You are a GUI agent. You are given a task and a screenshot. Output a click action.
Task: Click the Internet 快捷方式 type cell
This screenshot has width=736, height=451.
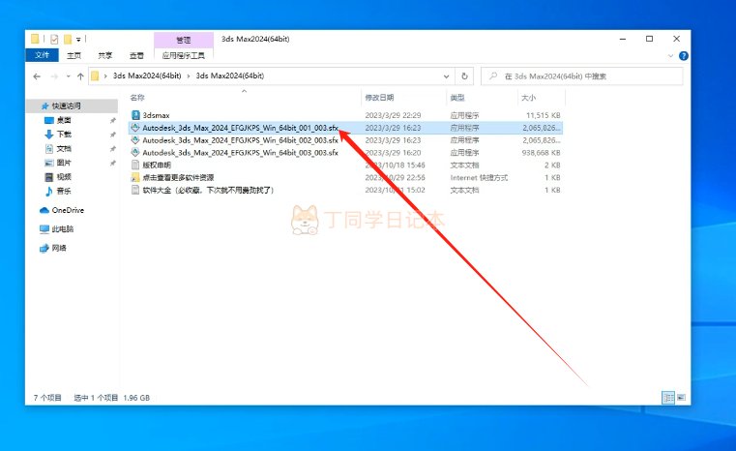[479, 177]
